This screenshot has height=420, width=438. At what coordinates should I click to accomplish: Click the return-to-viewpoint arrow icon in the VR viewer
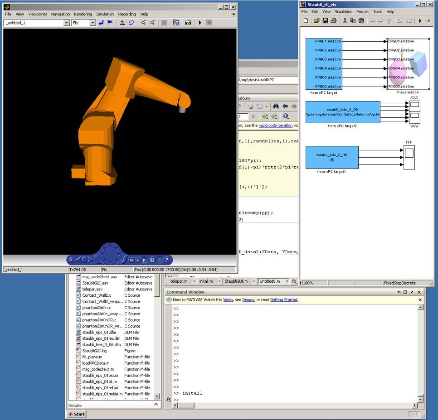[x=101, y=23]
